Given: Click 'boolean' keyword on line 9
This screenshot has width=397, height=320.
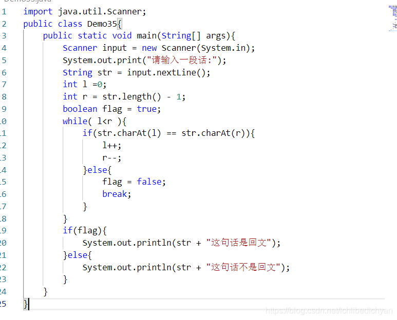Looking at the screenshot, I should click(x=80, y=109).
